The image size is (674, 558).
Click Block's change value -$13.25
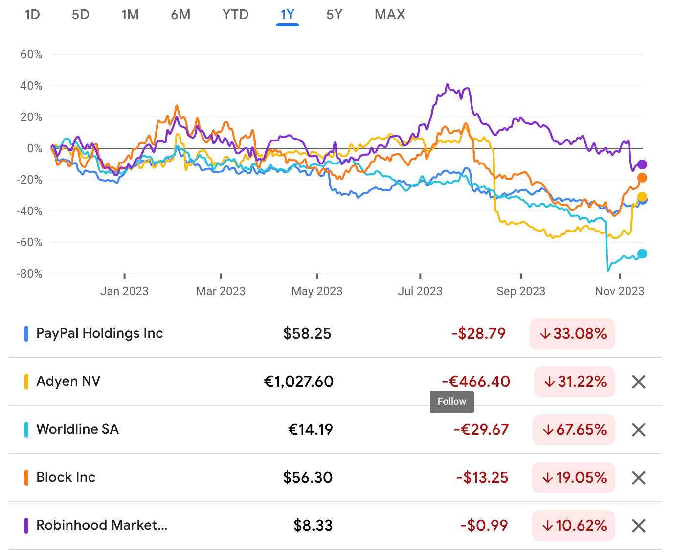482,478
